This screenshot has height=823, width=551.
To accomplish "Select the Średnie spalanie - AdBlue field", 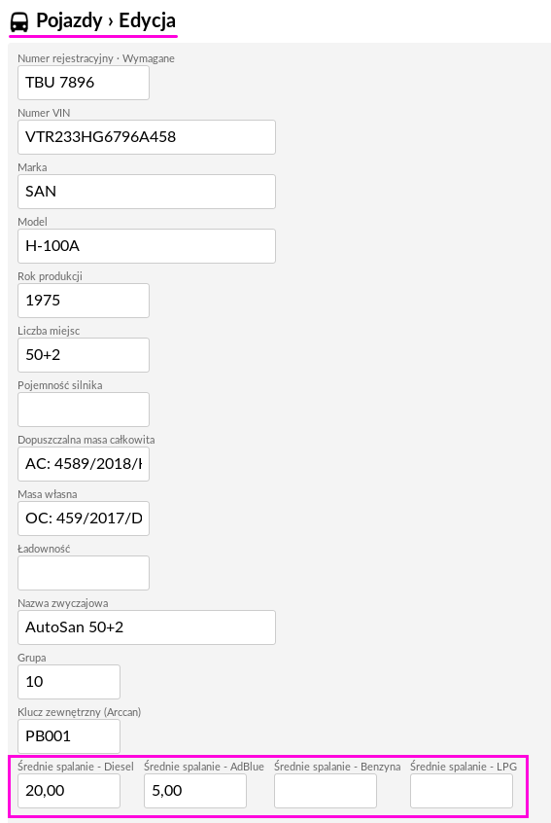I will (195, 791).
